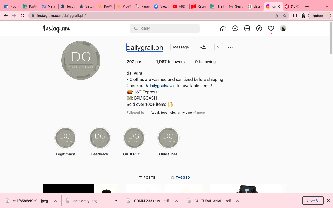Switch to the Facebook View browser tab
Screen dimensions: 333x208
tap(161, 6)
